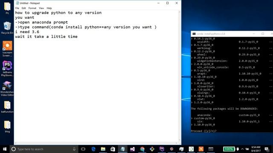Select the PIL folder on desktop

pos(7,8)
